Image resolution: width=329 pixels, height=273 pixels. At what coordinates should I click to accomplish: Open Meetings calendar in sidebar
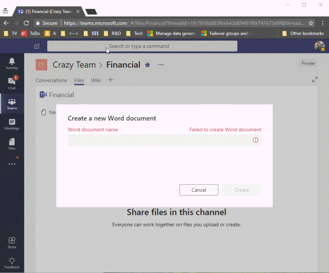[x=12, y=124]
